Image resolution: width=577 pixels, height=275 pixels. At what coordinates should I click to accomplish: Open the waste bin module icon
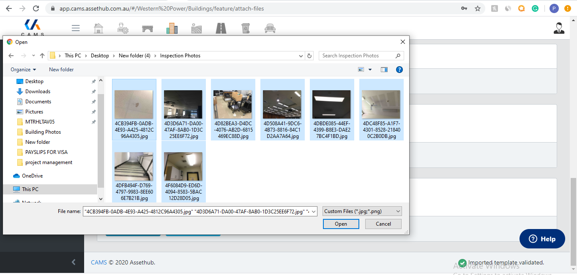tap(246, 28)
